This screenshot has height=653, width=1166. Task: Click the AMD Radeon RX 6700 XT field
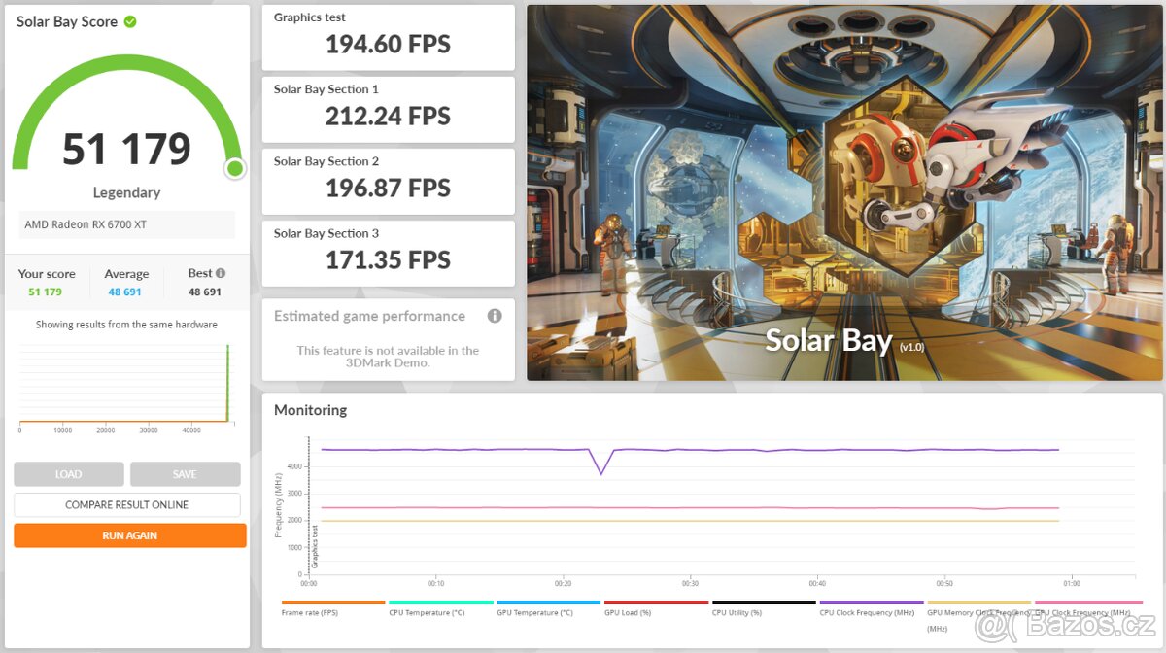tap(126, 224)
